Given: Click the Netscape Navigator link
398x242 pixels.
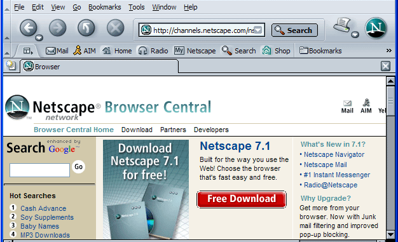Looking at the screenshot, I should (334, 154).
